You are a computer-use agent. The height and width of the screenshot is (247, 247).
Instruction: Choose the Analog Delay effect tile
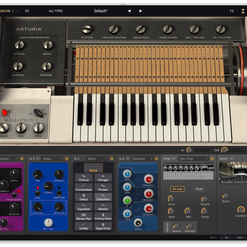[103, 216]
